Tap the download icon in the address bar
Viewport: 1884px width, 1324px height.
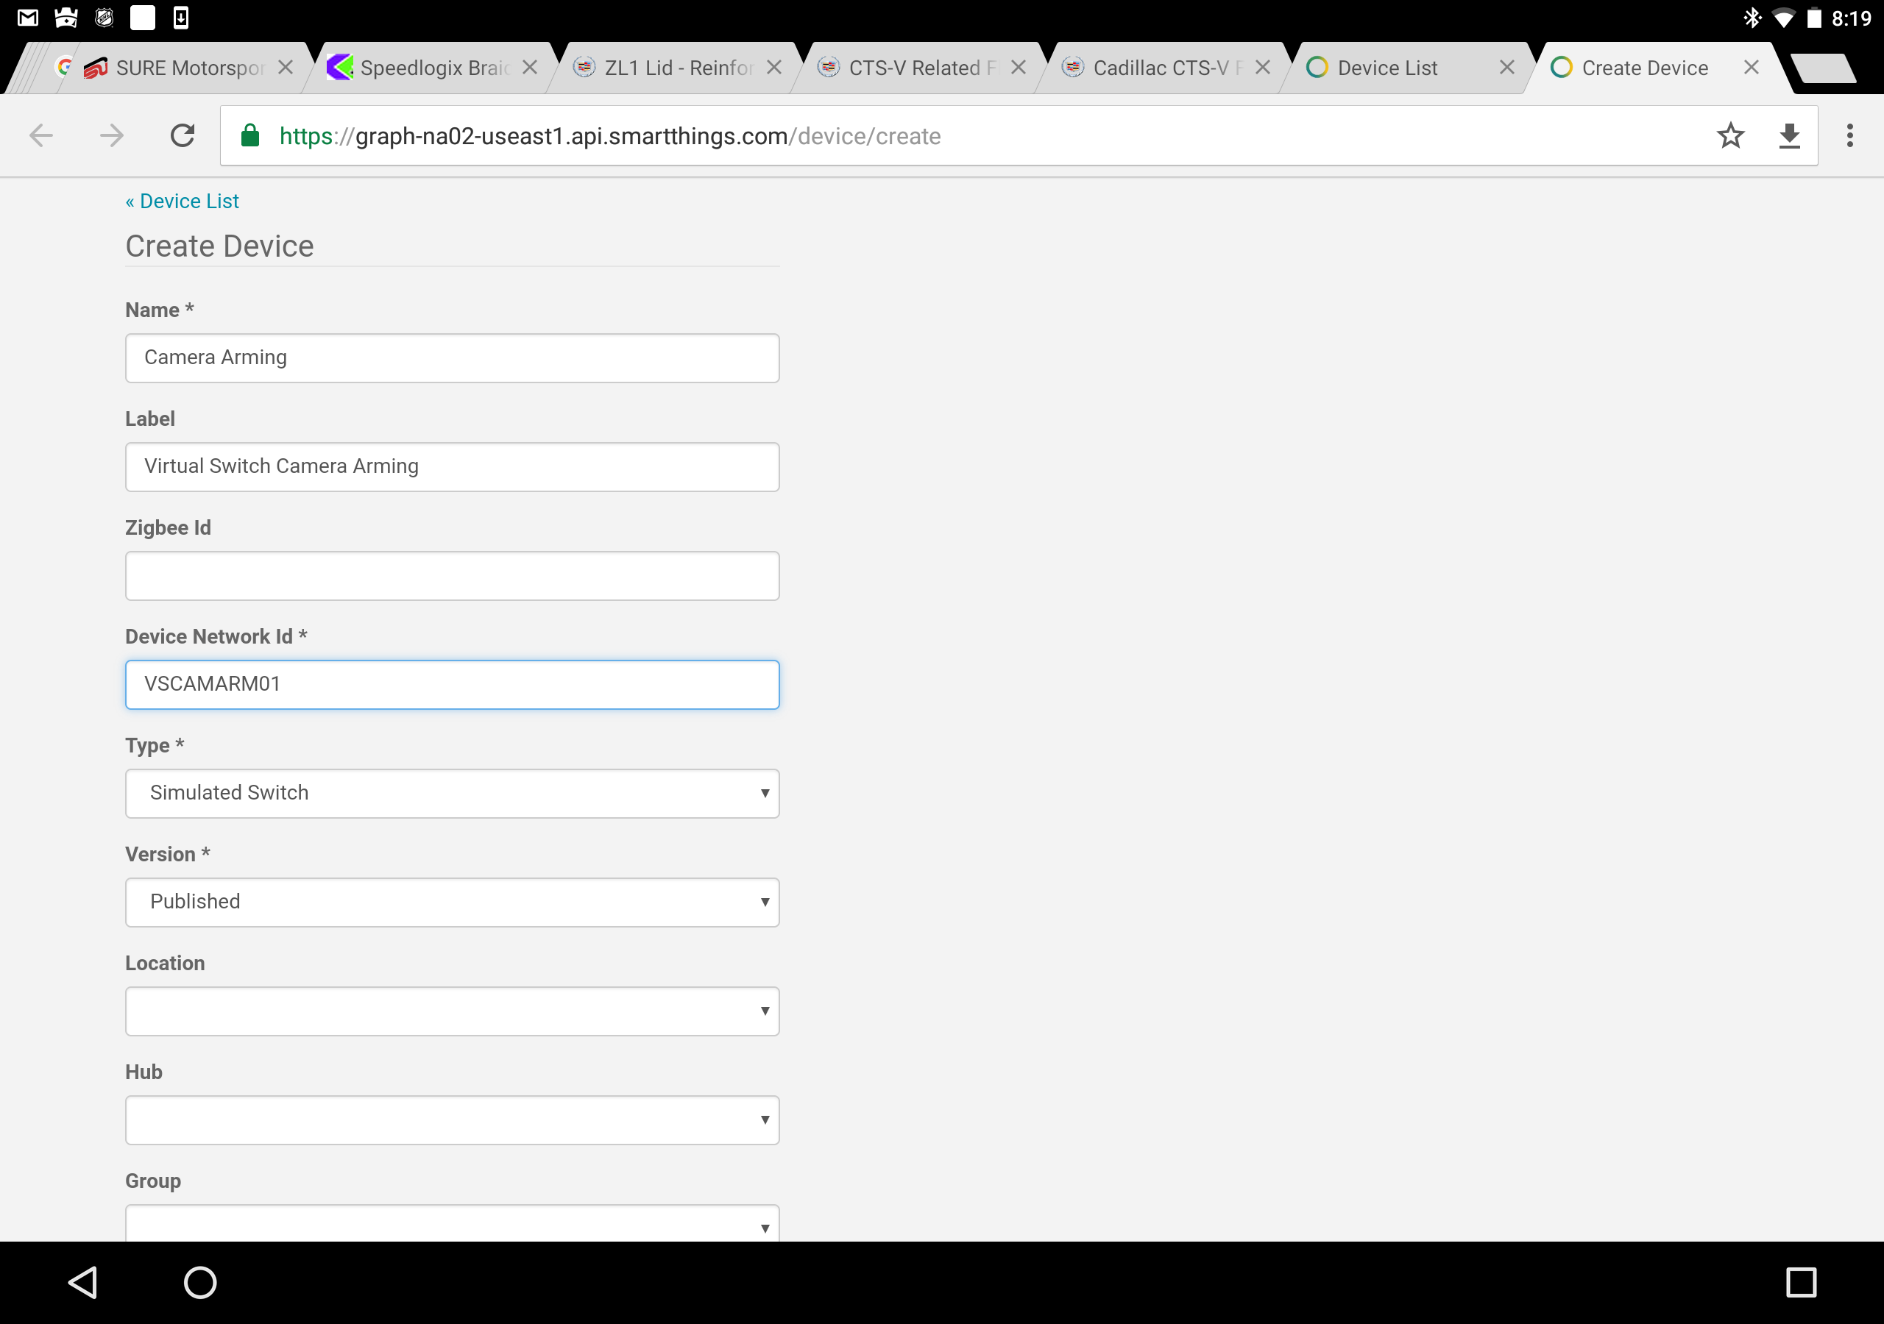pyautogui.click(x=1789, y=135)
